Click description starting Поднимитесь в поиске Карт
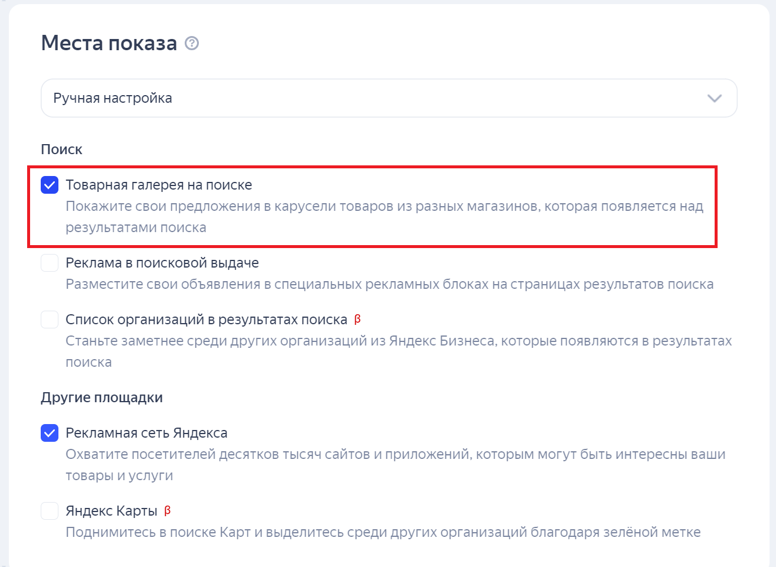 coord(383,532)
